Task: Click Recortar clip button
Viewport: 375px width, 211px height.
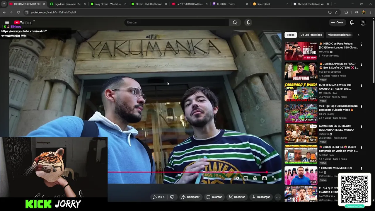Action: tap(237, 197)
